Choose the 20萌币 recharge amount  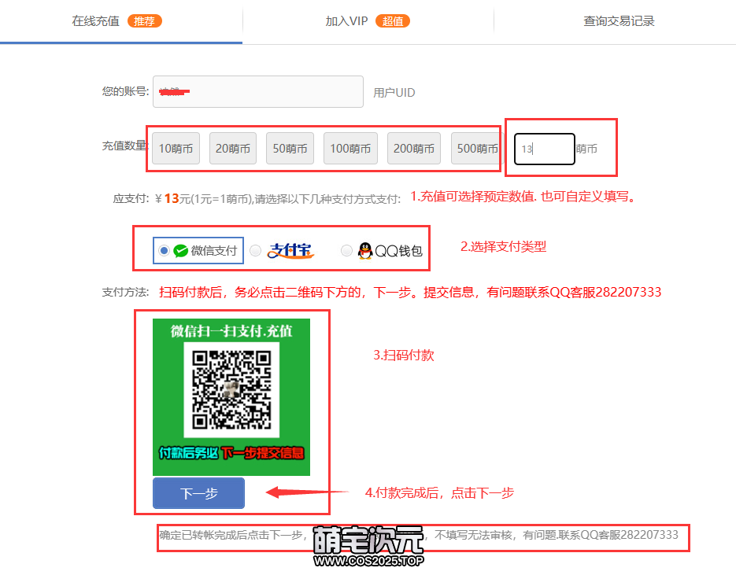pyautogui.click(x=233, y=149)
